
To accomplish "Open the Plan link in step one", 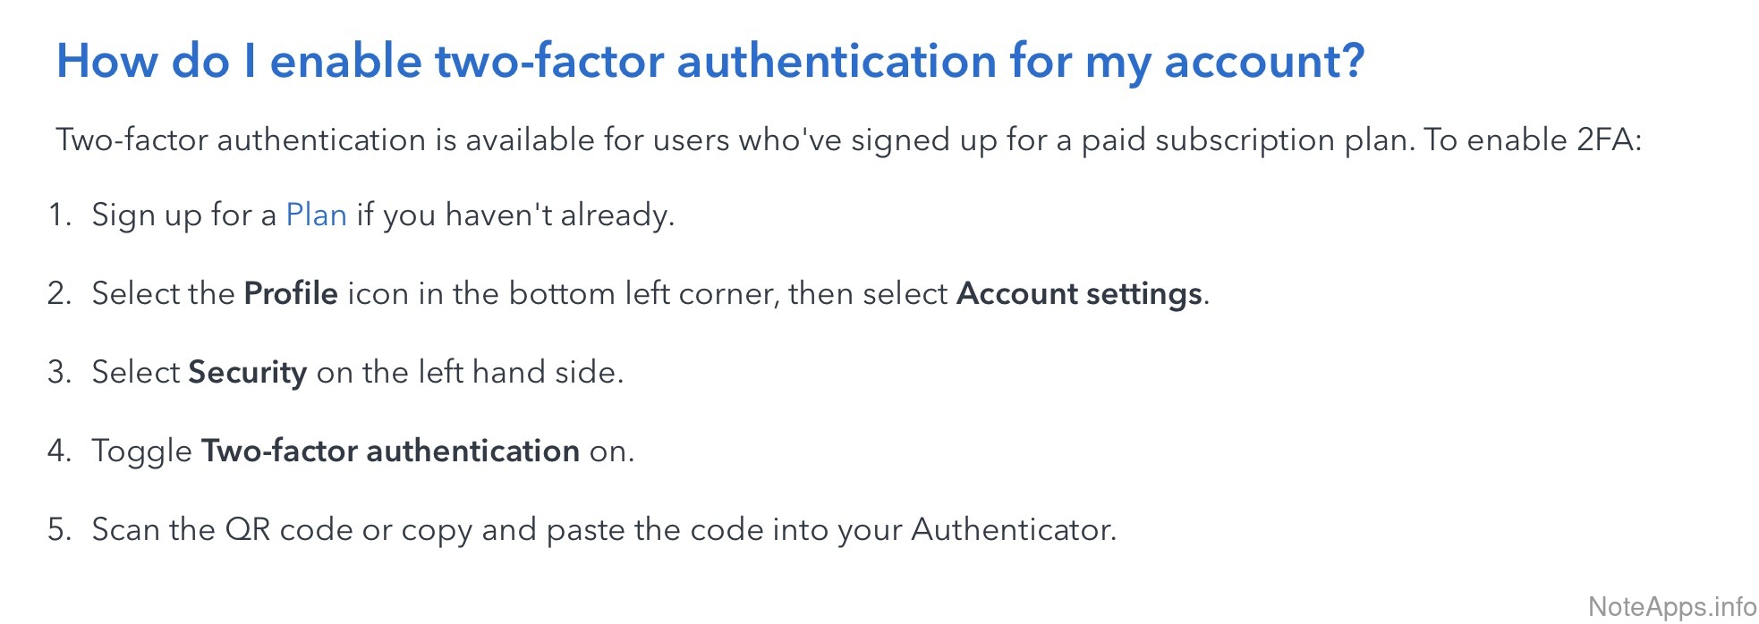I will [316, 215].
